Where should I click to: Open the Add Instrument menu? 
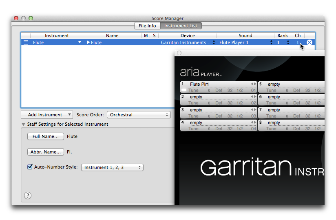pos(47,115)
